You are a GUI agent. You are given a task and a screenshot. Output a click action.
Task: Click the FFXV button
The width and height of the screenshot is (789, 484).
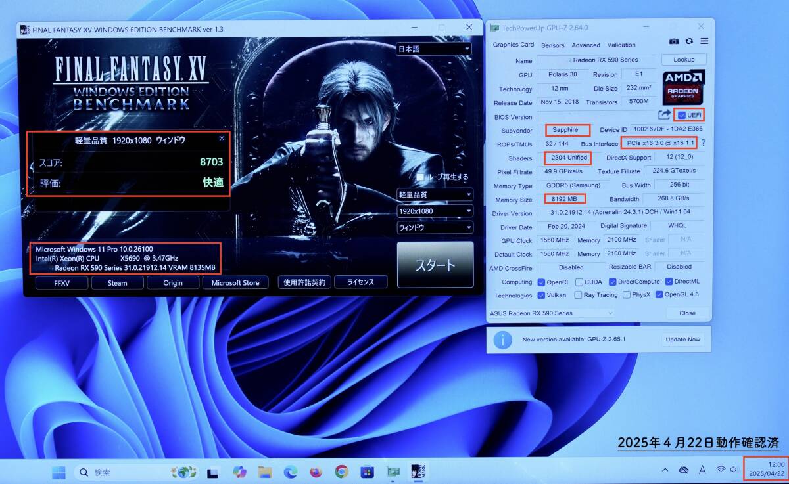click(62, 282)
